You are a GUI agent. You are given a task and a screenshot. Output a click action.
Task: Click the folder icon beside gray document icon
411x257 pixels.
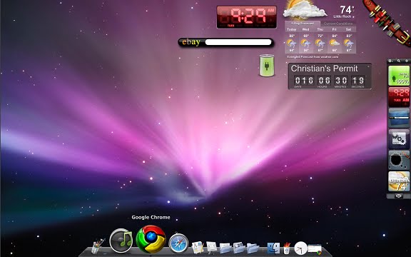click(225, 248)
